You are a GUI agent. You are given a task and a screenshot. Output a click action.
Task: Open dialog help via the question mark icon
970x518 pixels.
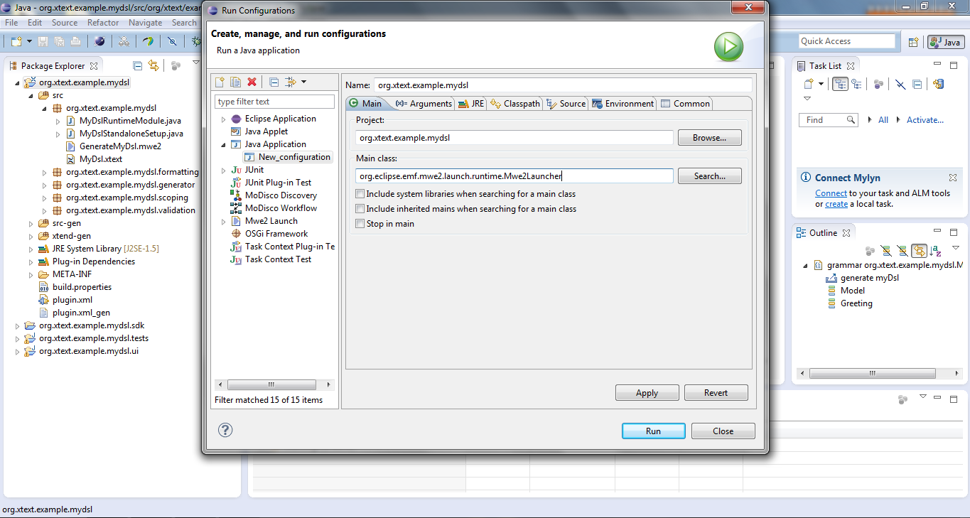click(x=225, y=430)
